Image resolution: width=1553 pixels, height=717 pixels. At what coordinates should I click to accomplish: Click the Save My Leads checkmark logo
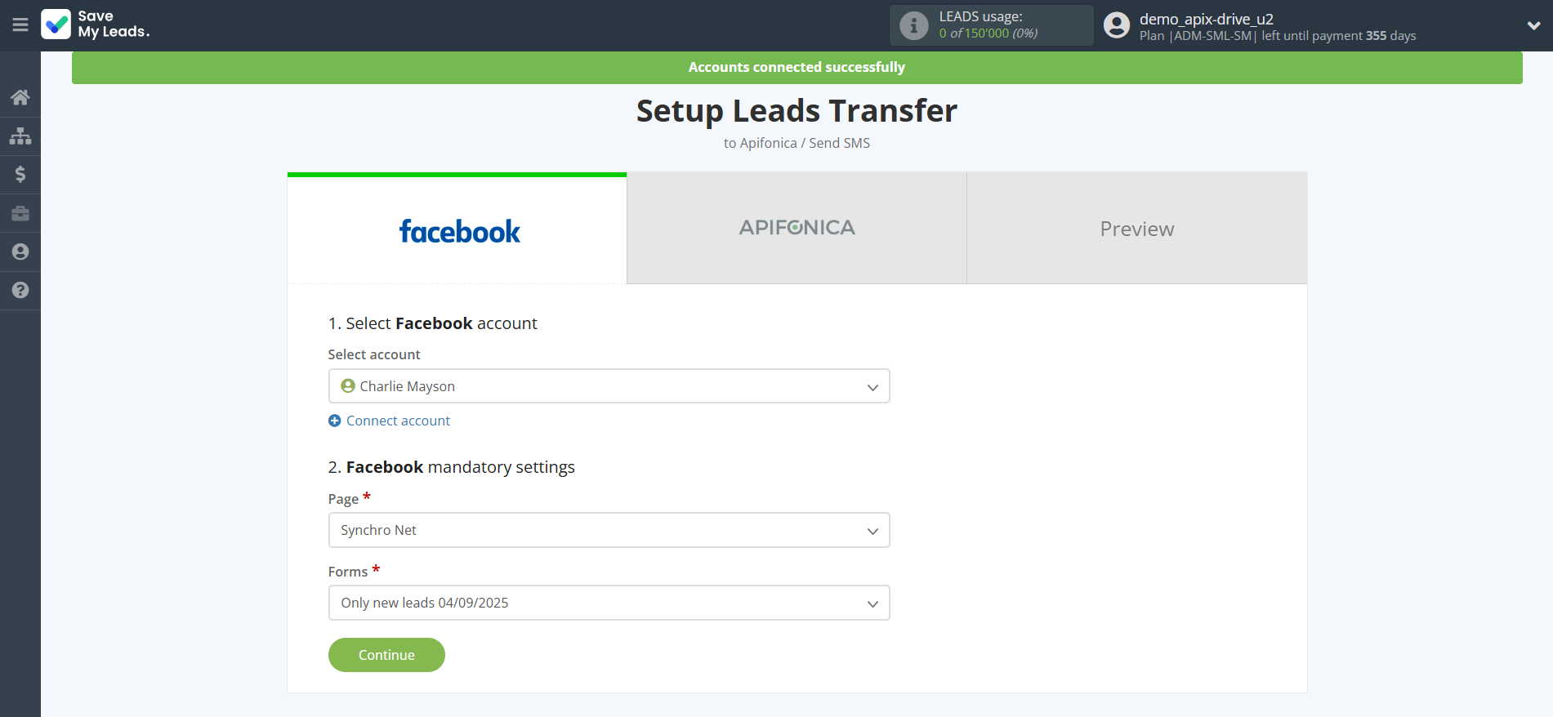point(56,24)
